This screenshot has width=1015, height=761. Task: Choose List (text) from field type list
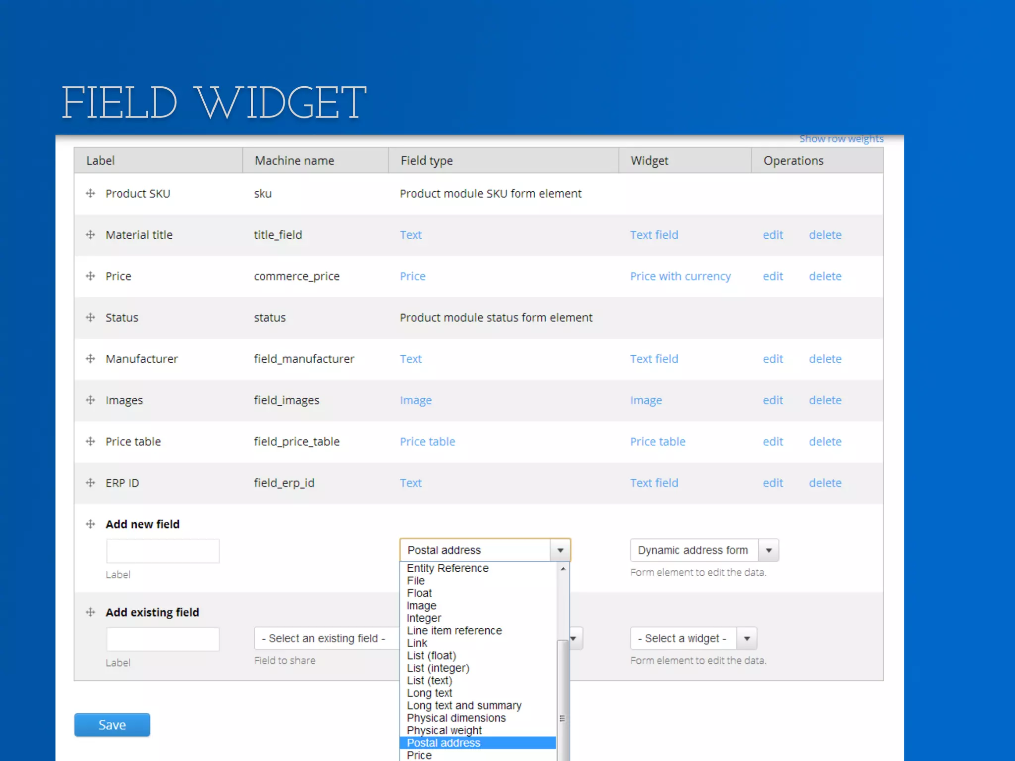click(478, 681)
